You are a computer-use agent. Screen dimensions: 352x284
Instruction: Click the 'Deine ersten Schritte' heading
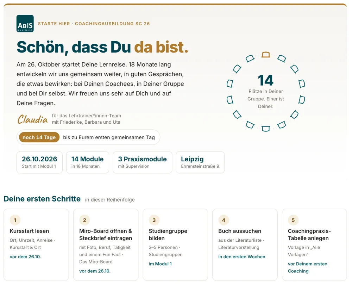(x=42, y=199)
